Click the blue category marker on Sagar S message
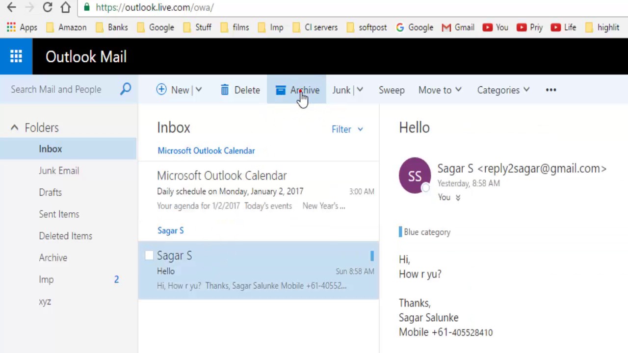The width and height of the screenshot is (628, 353). [372, 255]
